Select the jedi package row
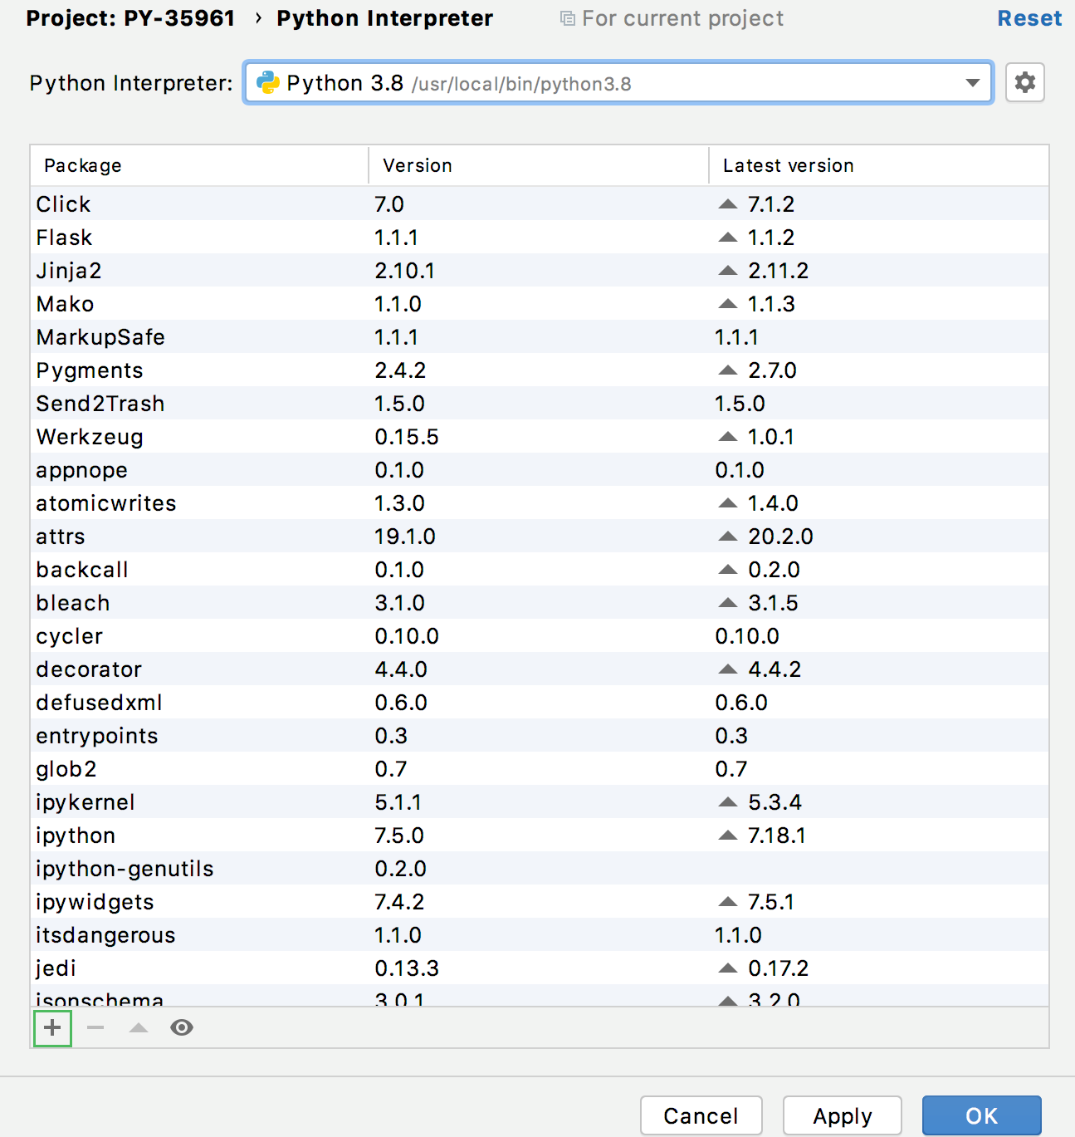Image resolution: width=1075 pixels, height=1137 pixels. (x=249, y=968)
